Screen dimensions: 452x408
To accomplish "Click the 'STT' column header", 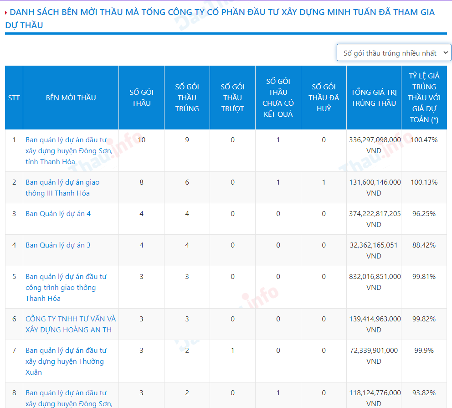I will [14, 98].
